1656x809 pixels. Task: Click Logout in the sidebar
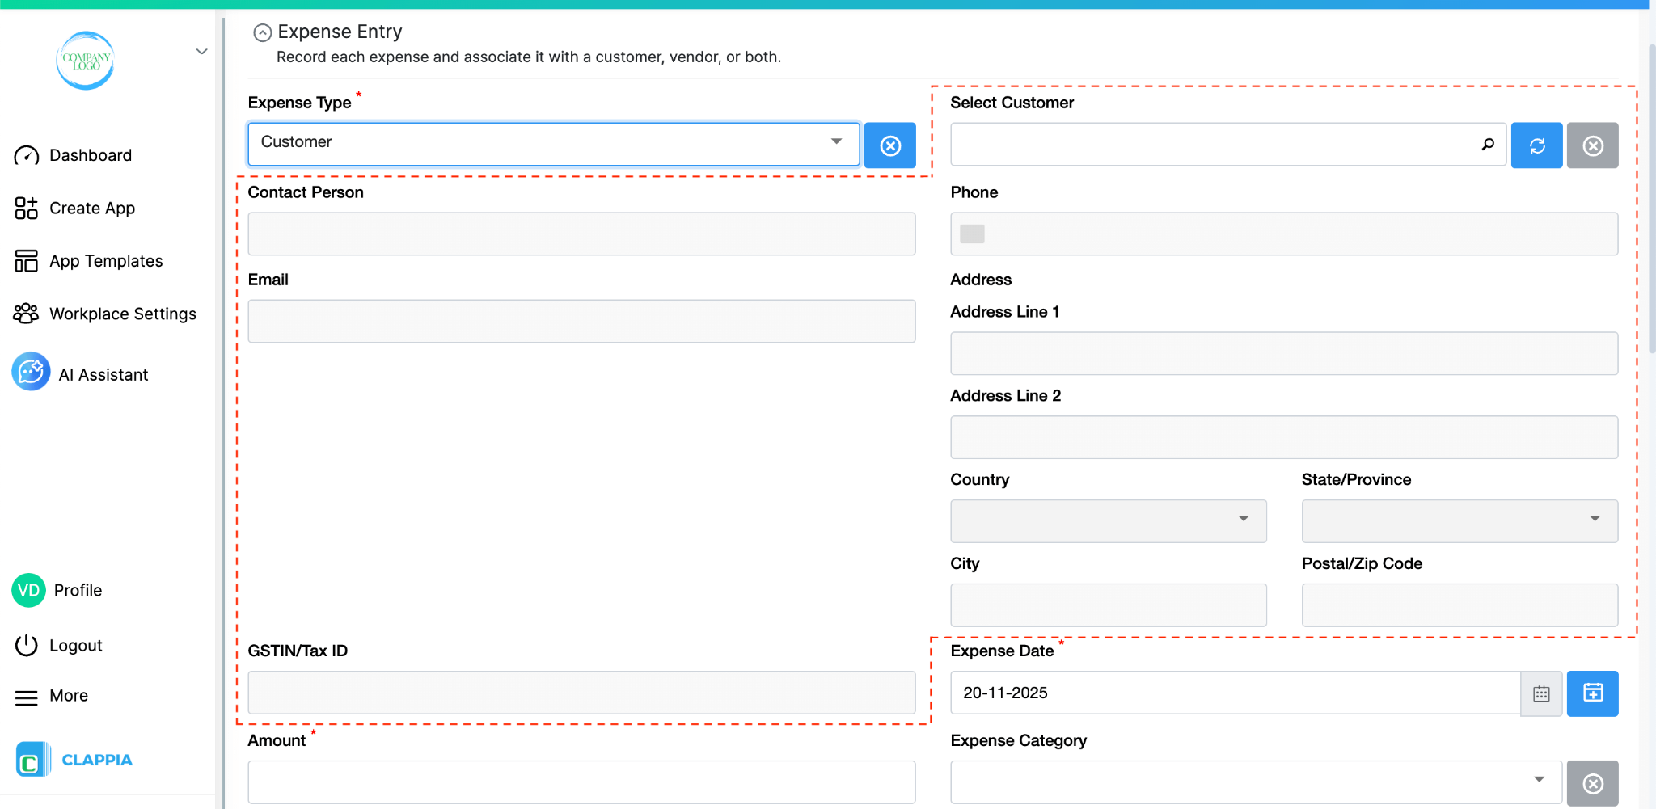click(75, 645)
